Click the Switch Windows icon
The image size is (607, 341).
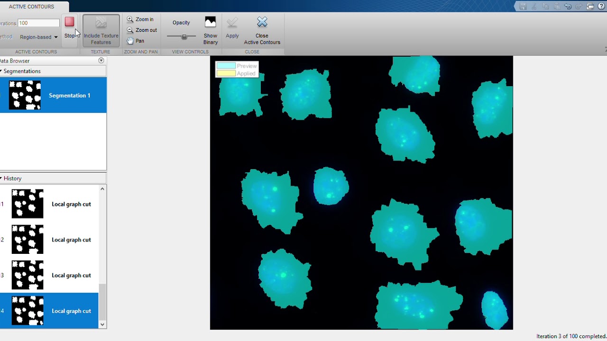[x=590, y=7]
